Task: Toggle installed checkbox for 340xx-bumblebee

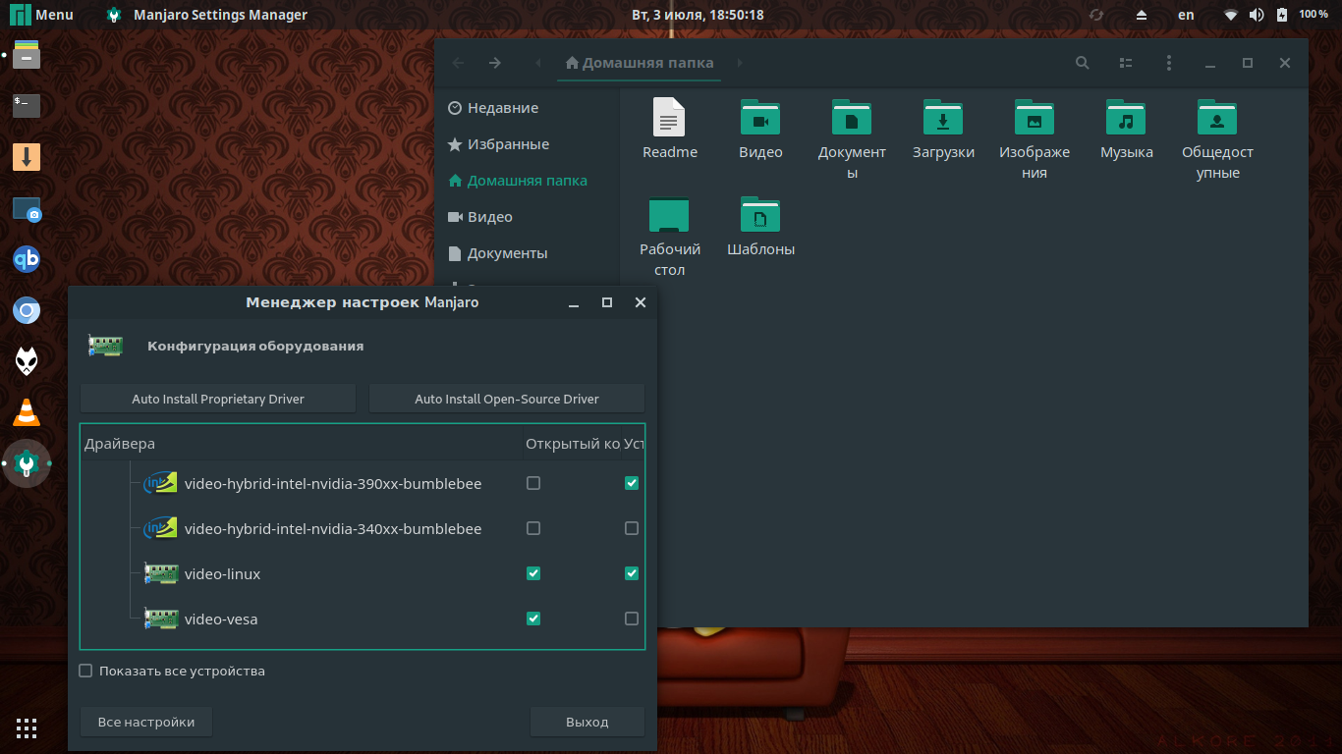Action: (632, 528)
